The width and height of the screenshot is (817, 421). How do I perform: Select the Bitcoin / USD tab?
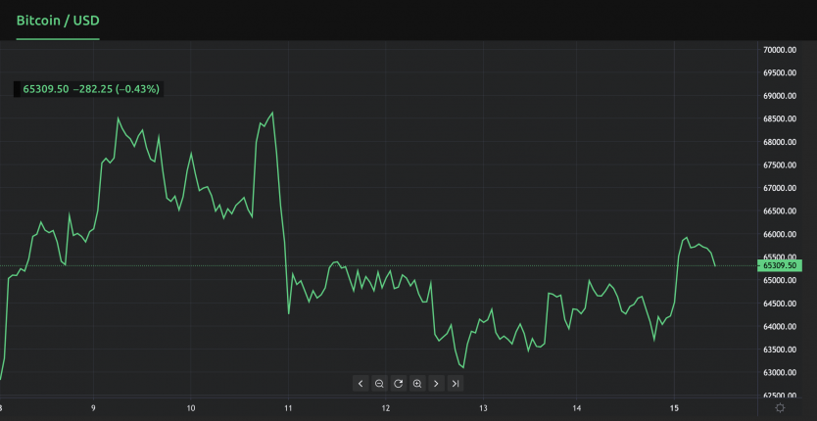point(58,21)
